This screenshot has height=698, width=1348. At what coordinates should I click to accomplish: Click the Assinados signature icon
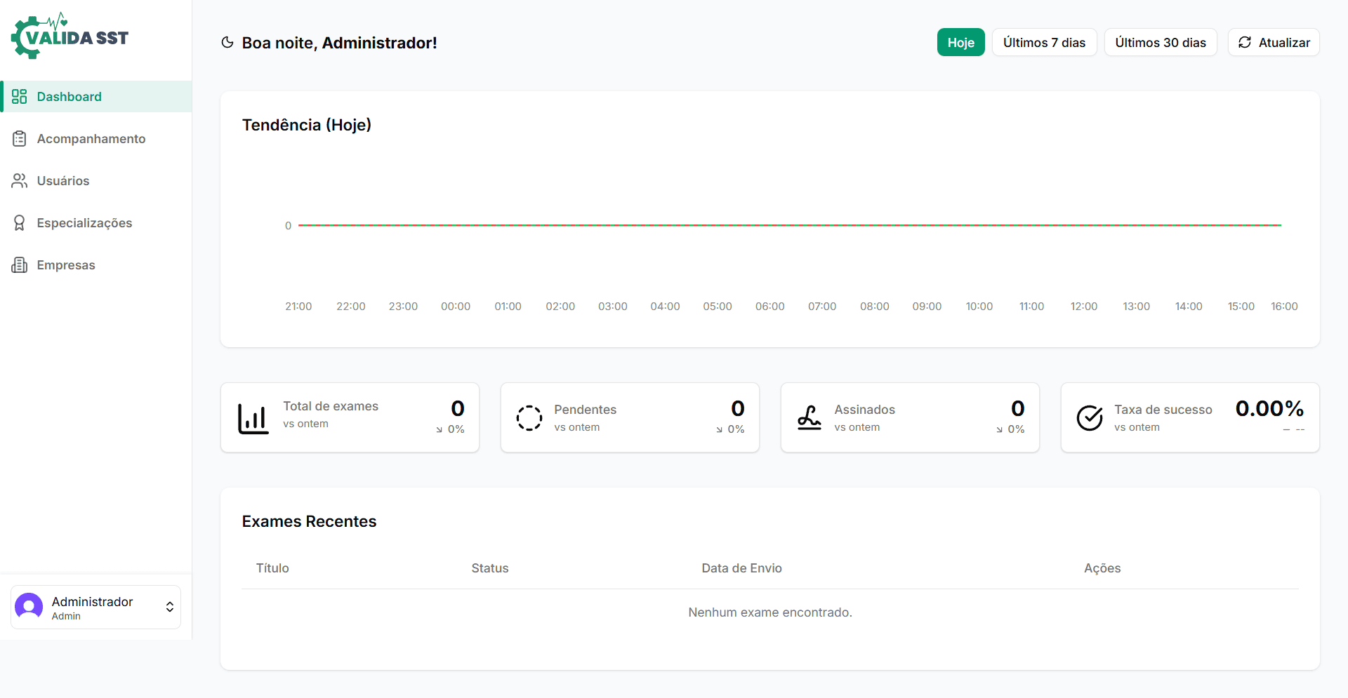tap(809, 418)
